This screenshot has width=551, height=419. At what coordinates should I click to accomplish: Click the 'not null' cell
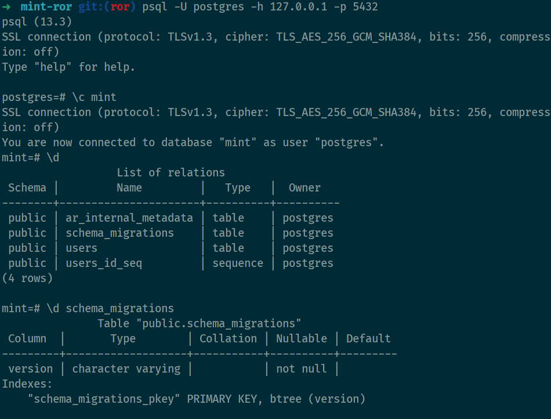tap(301, 369)
